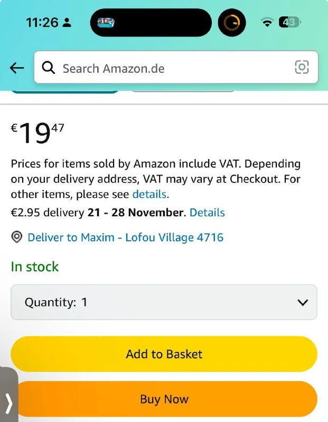Tap the Dynamic Island app thumbnail
The image size is (328, 422).
107,23
